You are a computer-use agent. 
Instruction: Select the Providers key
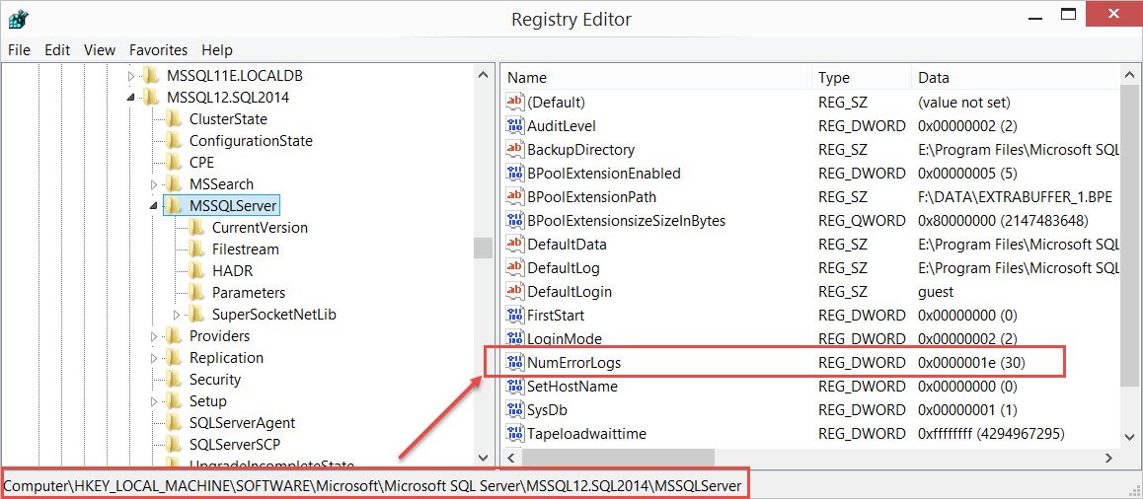point(219,336)
